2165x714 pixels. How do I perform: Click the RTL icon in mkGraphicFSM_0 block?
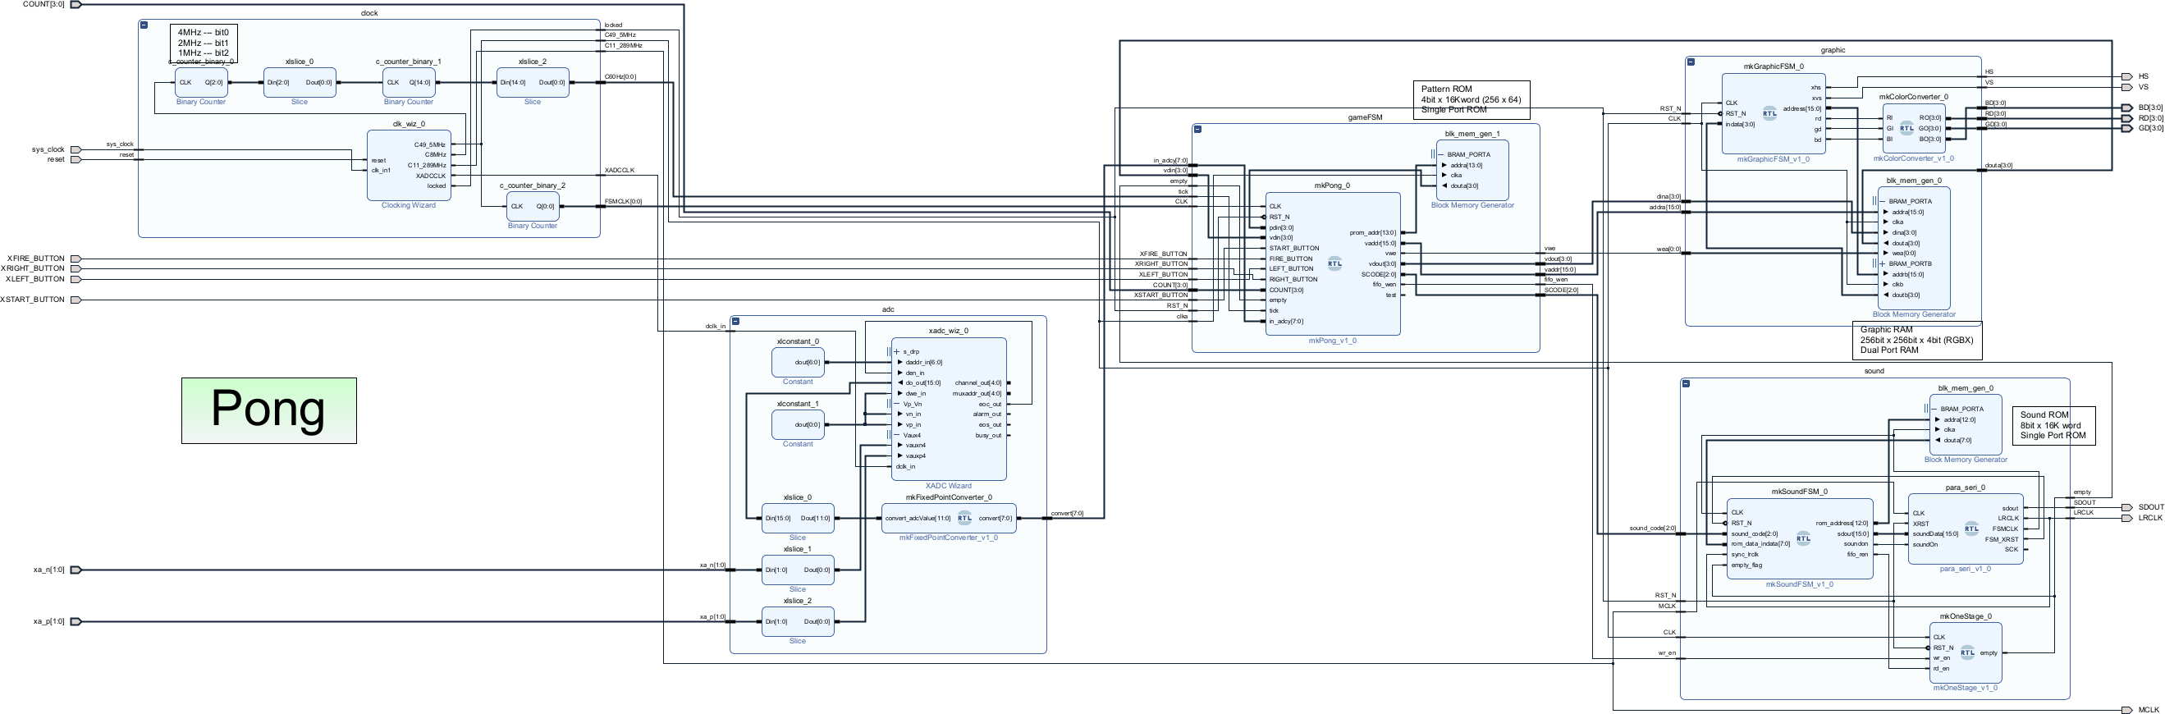1769,113
